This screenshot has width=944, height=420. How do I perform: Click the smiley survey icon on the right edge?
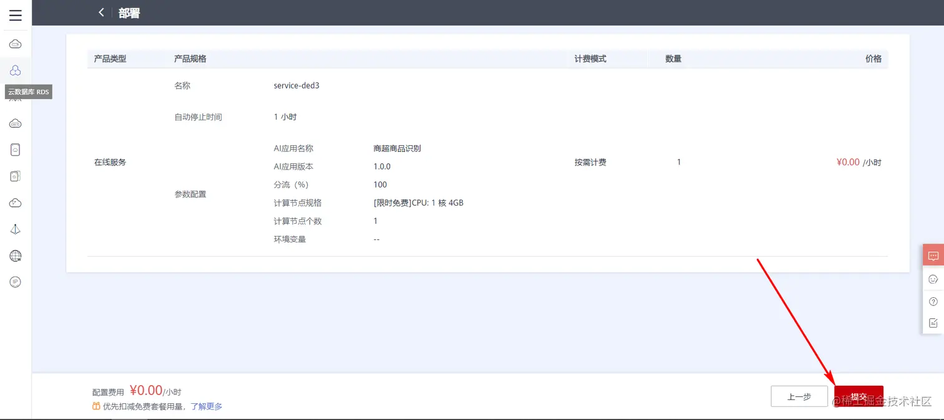coord(933,279)
